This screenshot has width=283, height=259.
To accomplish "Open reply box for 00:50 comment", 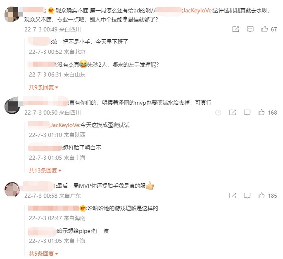I will pyautogui.click(x=247, y=113).
